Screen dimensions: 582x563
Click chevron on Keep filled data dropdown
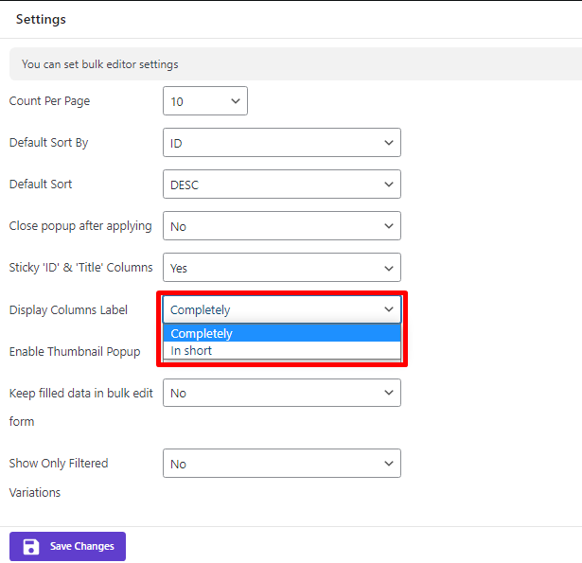[389, 393]
